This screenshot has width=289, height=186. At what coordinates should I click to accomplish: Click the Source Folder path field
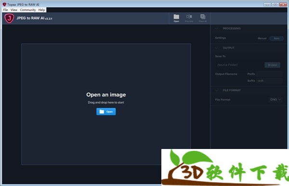(x=239, y=65)
